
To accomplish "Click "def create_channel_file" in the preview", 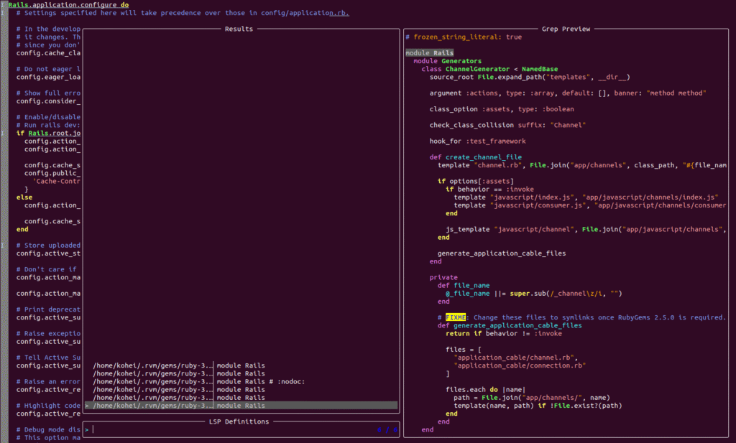I will [x=475, y=157].
